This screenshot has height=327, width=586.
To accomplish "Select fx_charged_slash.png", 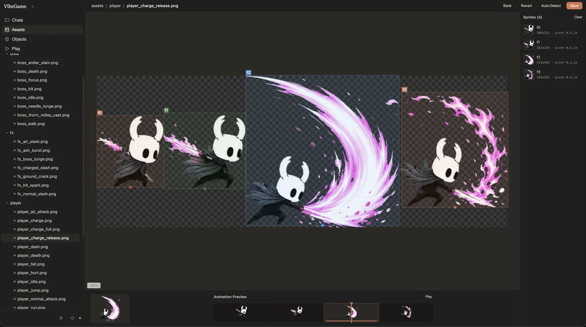I will 38,168.
